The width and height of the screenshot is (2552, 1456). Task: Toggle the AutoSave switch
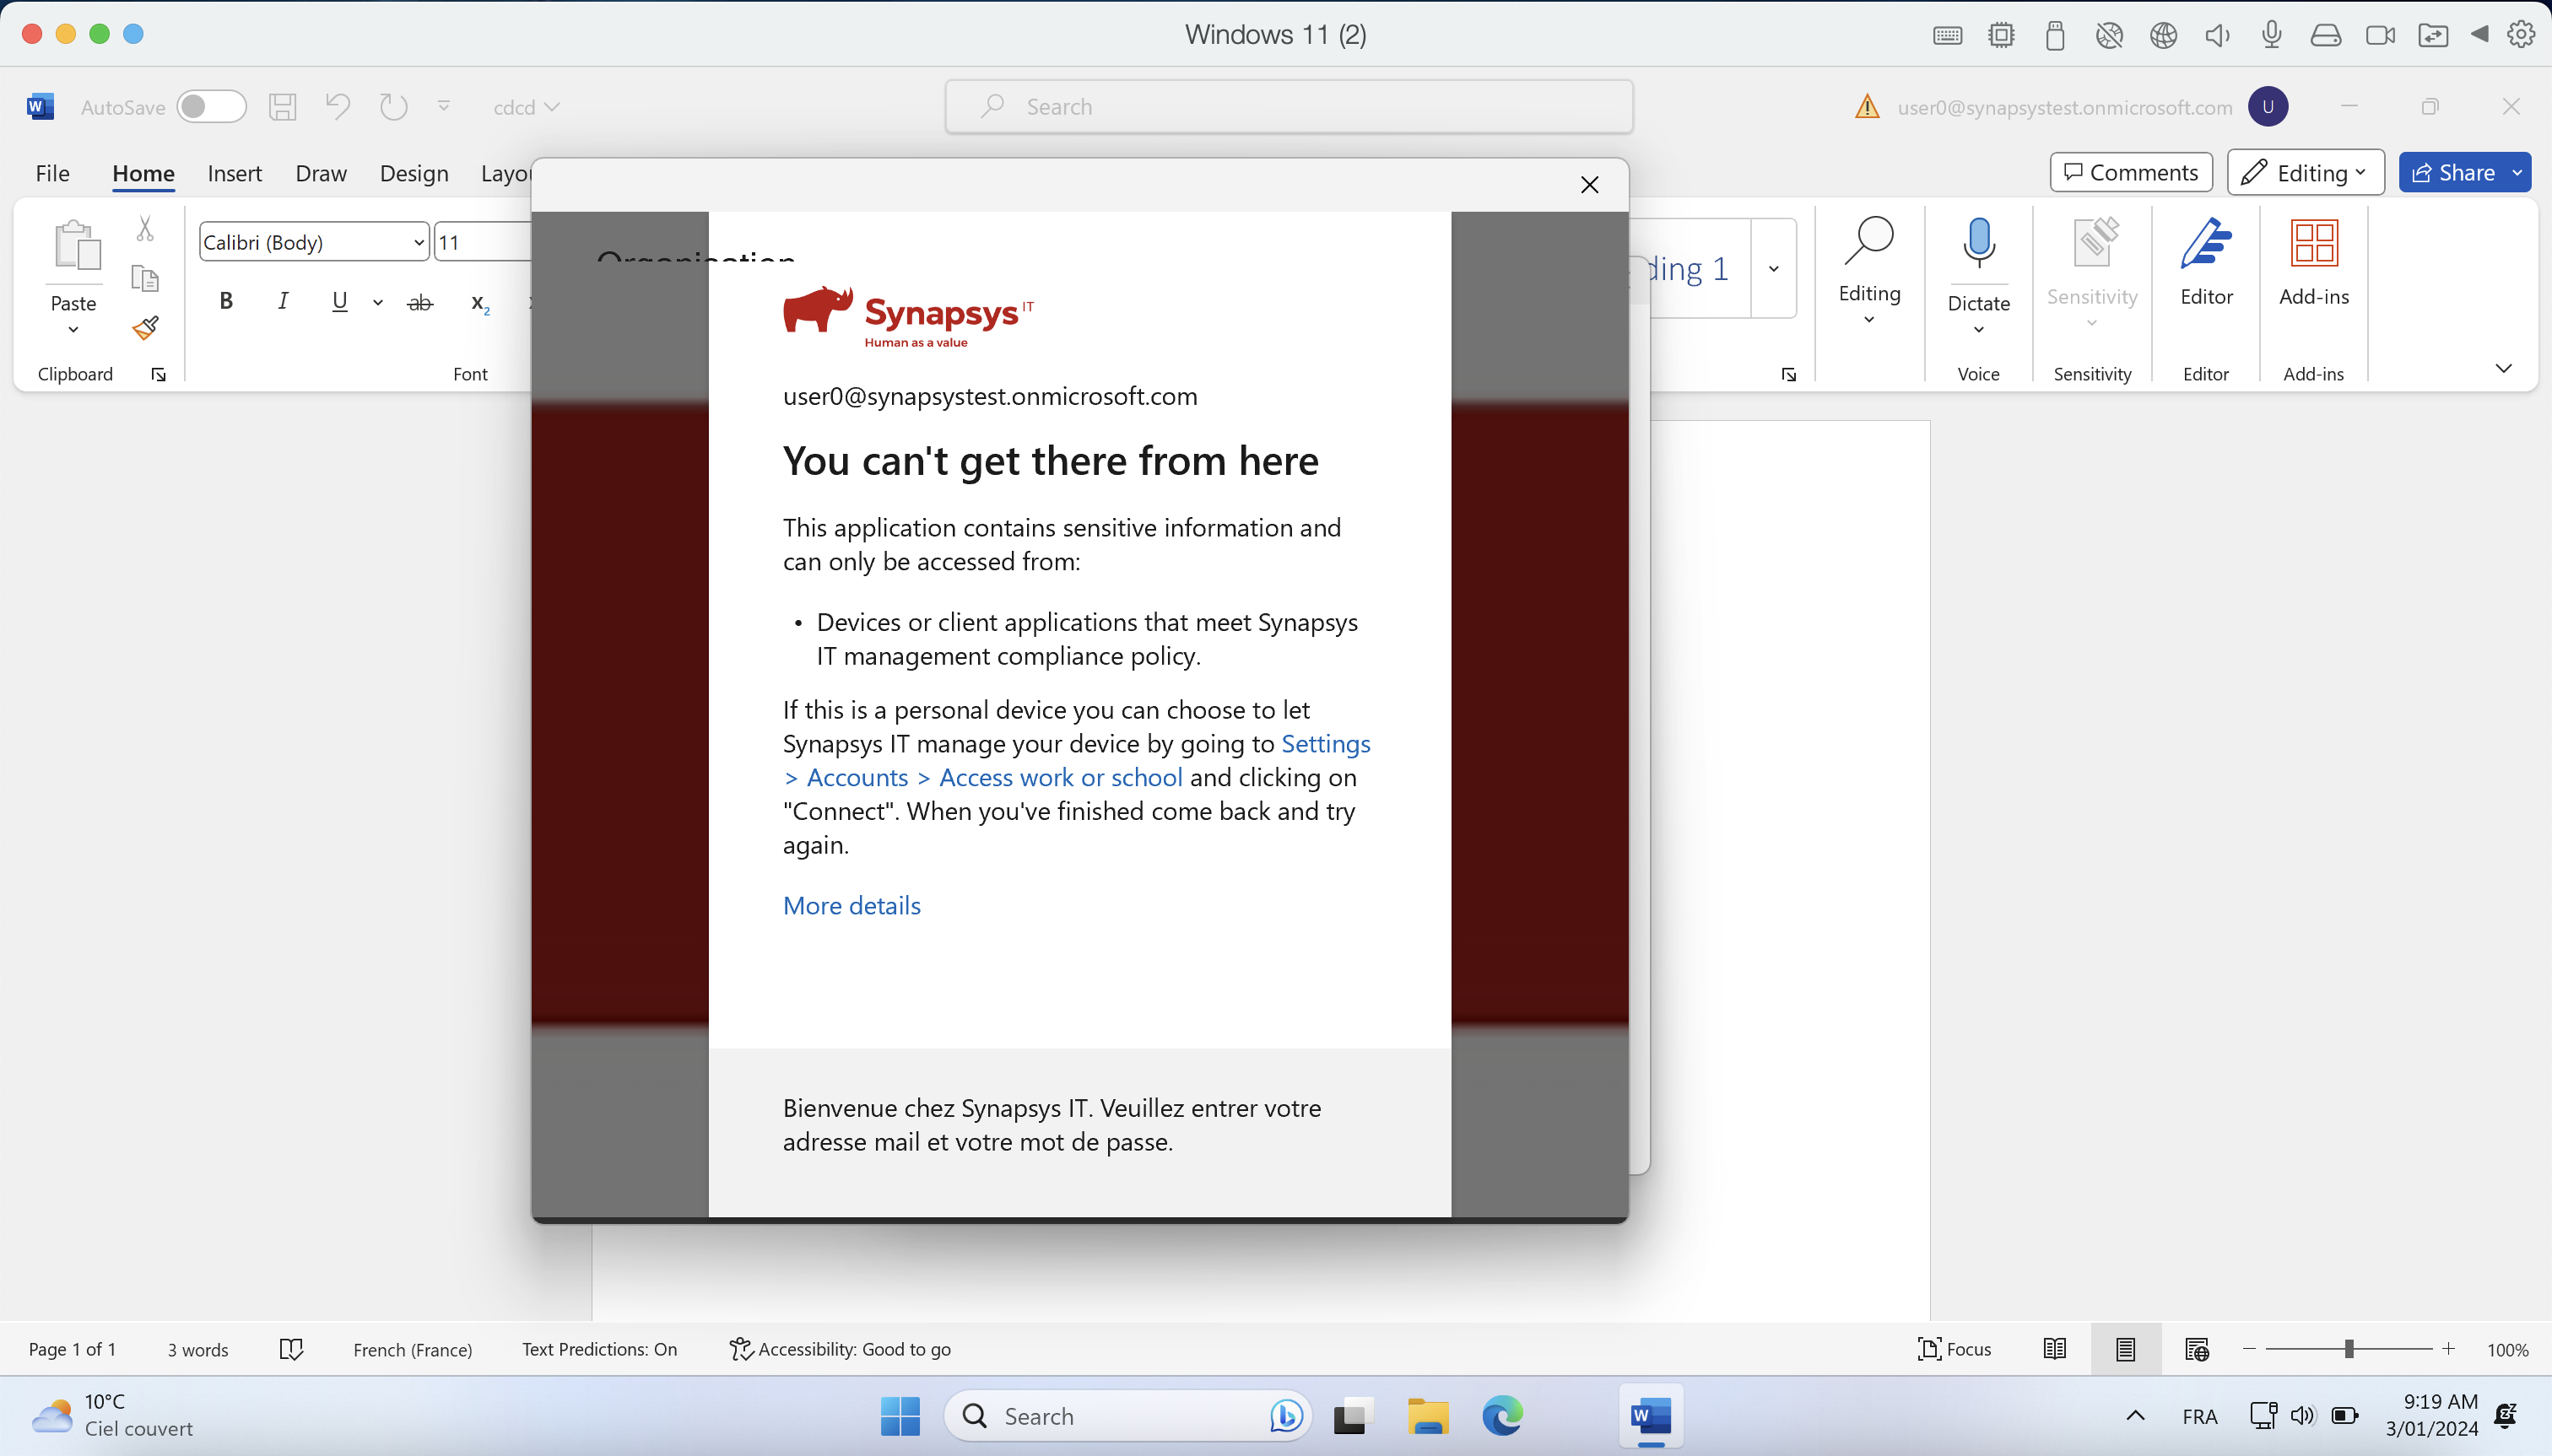211,106
